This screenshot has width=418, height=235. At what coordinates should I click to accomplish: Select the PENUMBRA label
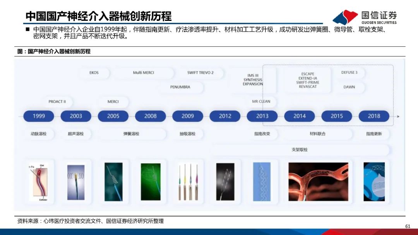point(180,87)
